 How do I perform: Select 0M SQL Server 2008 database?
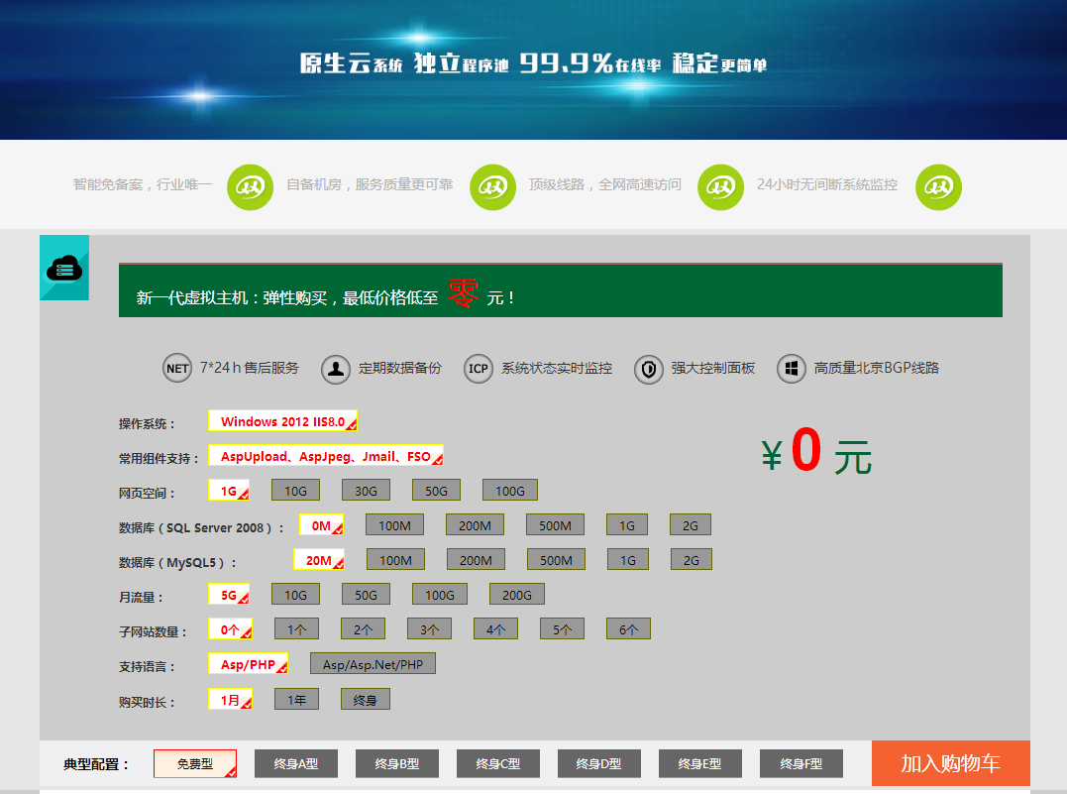point(321,525)
